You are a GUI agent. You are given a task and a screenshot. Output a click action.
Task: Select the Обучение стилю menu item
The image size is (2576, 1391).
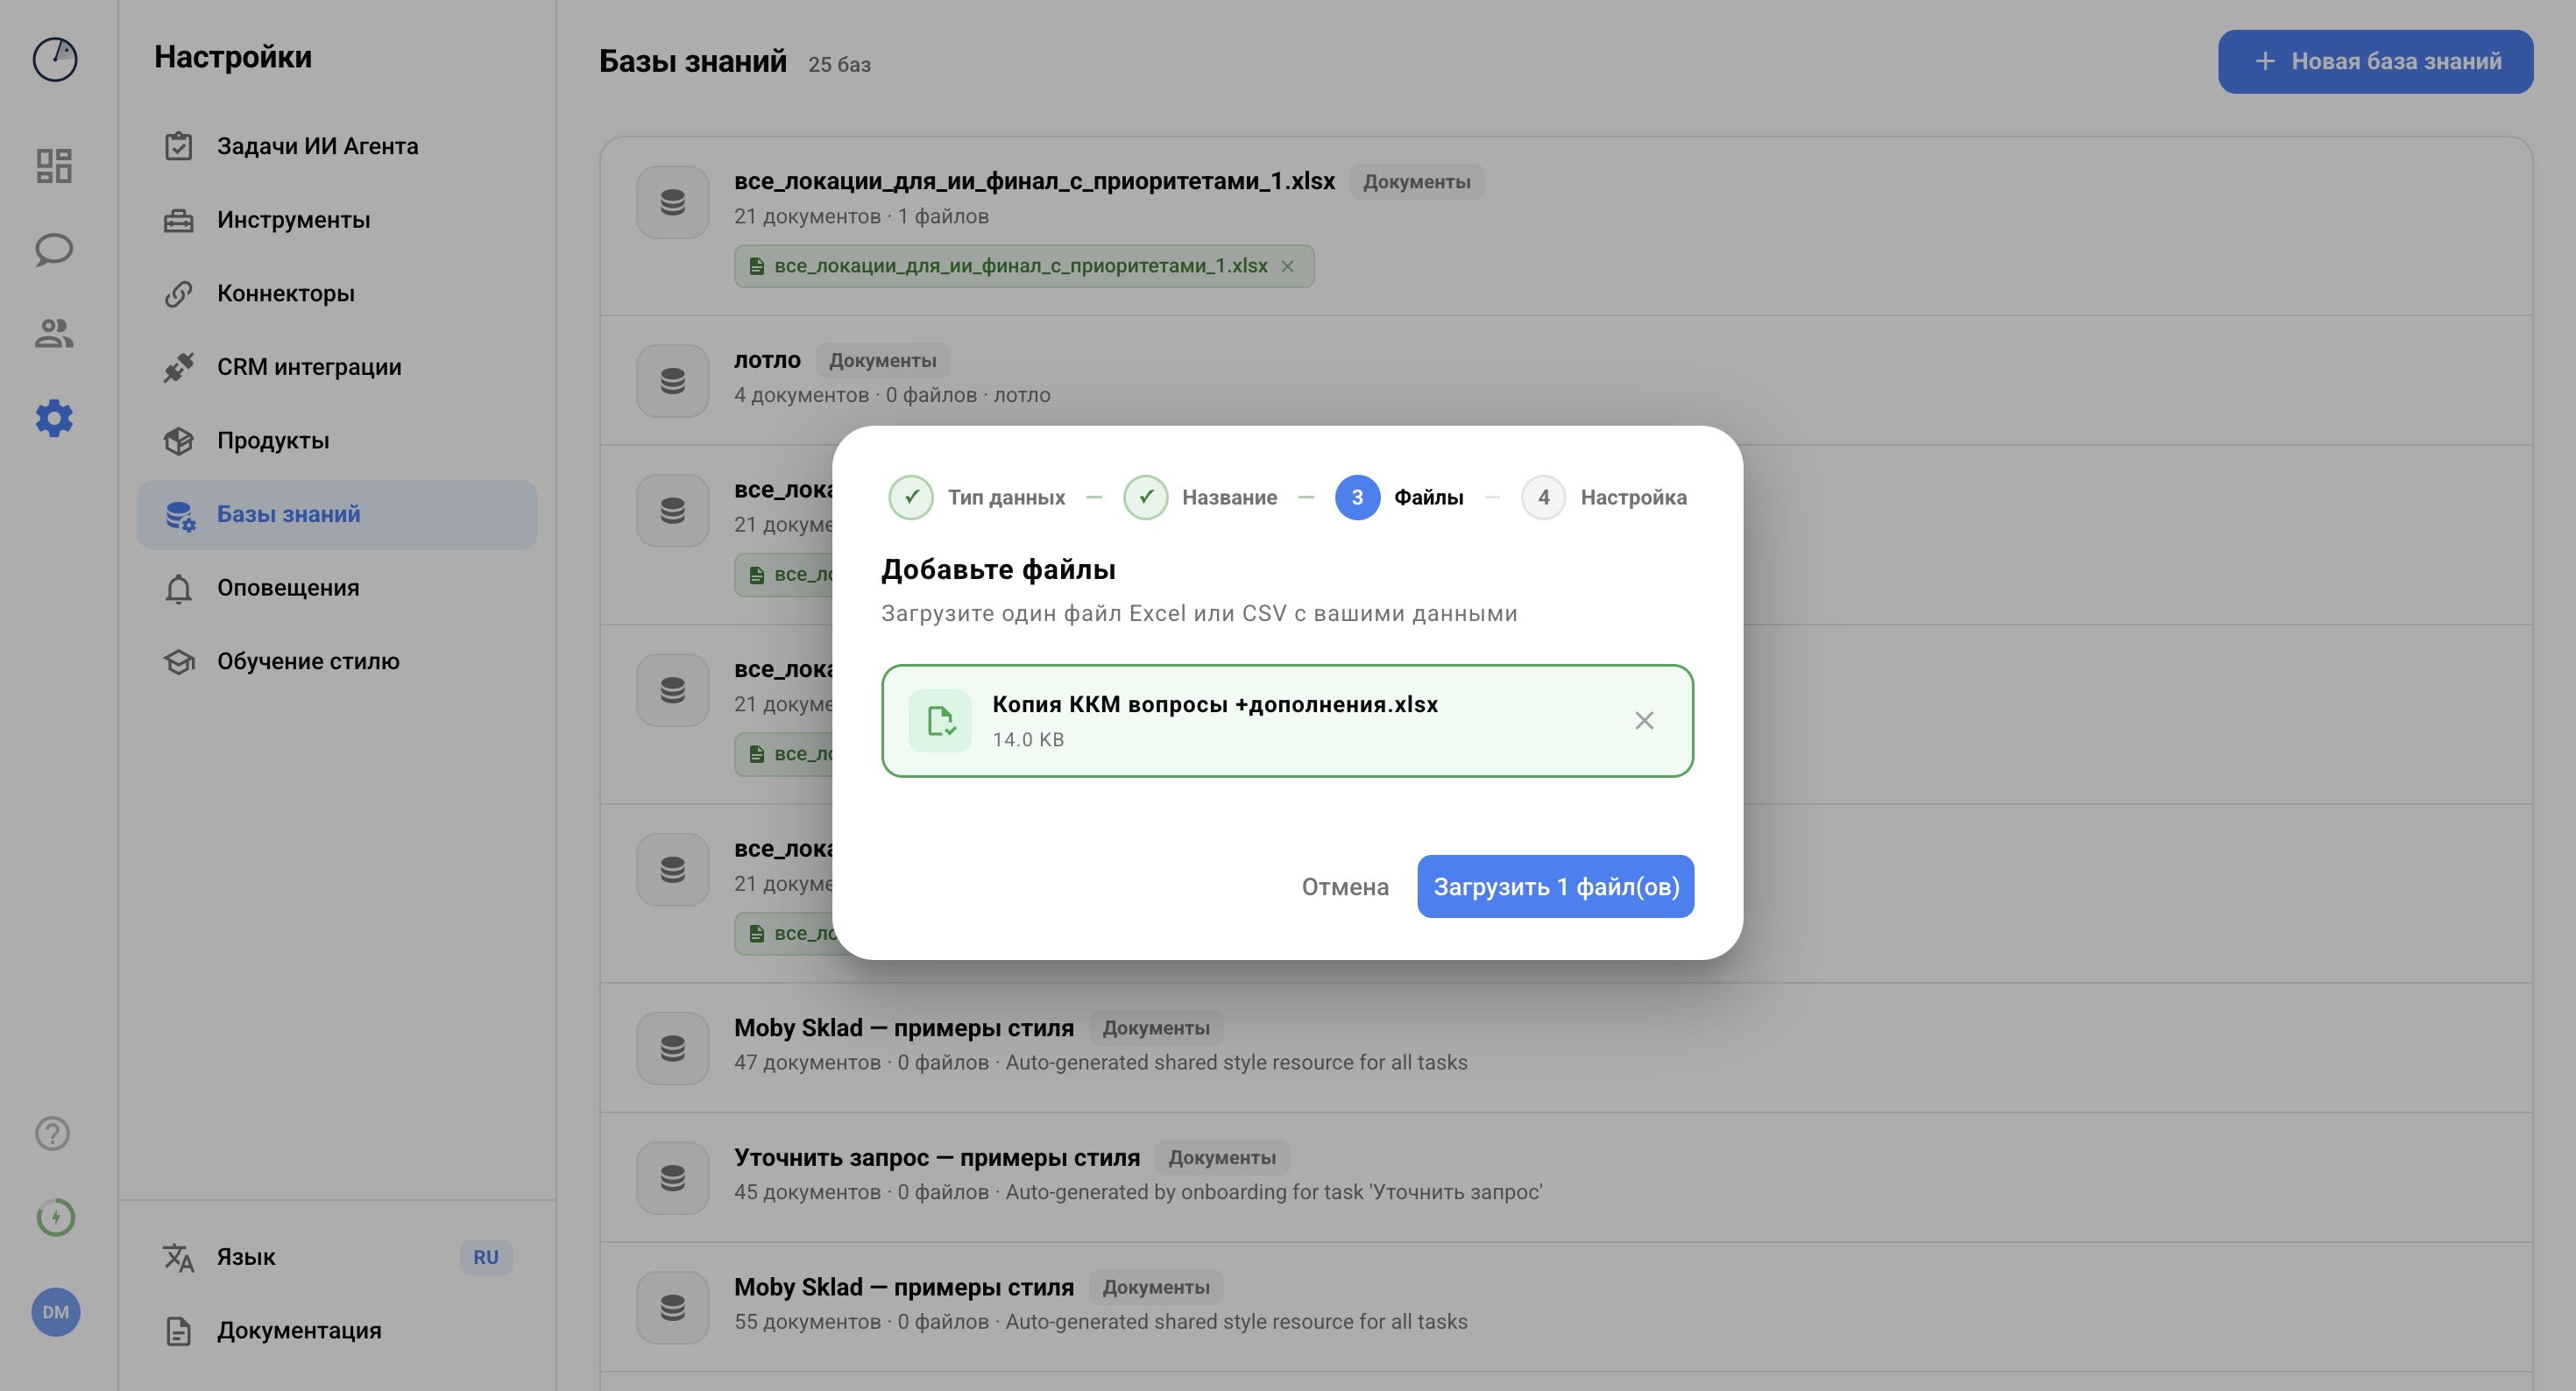click(x=308, y=661)
